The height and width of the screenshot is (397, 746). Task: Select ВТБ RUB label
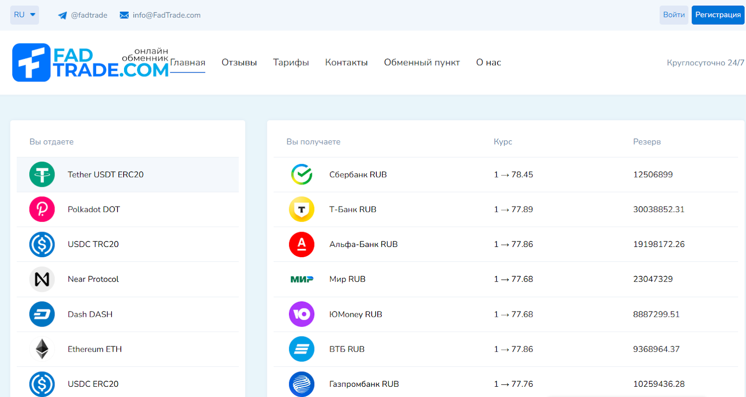click(347, 349)
